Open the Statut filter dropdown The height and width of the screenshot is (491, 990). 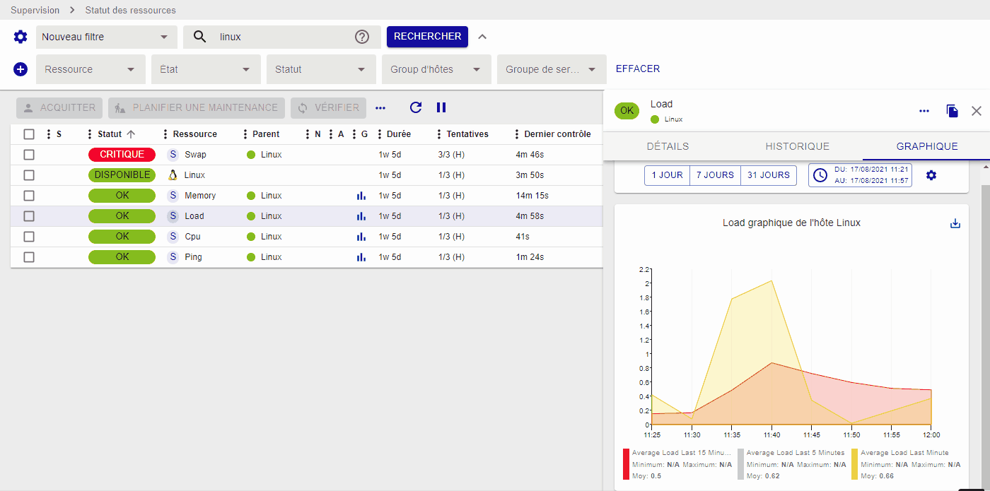321,69
